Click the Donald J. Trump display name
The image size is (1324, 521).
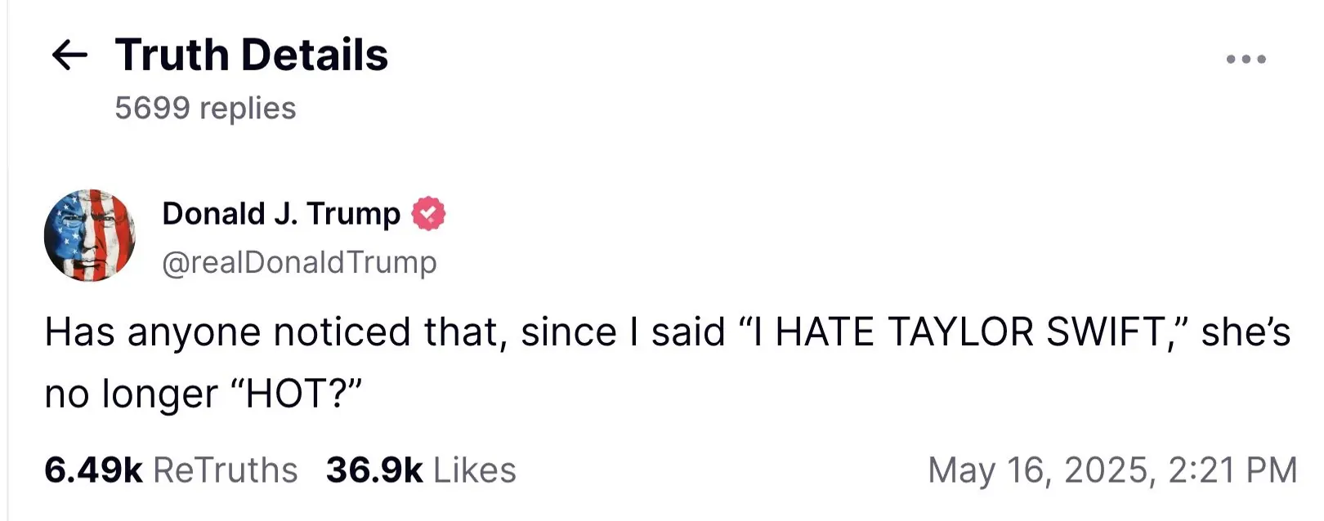click(x=278, y=214)
